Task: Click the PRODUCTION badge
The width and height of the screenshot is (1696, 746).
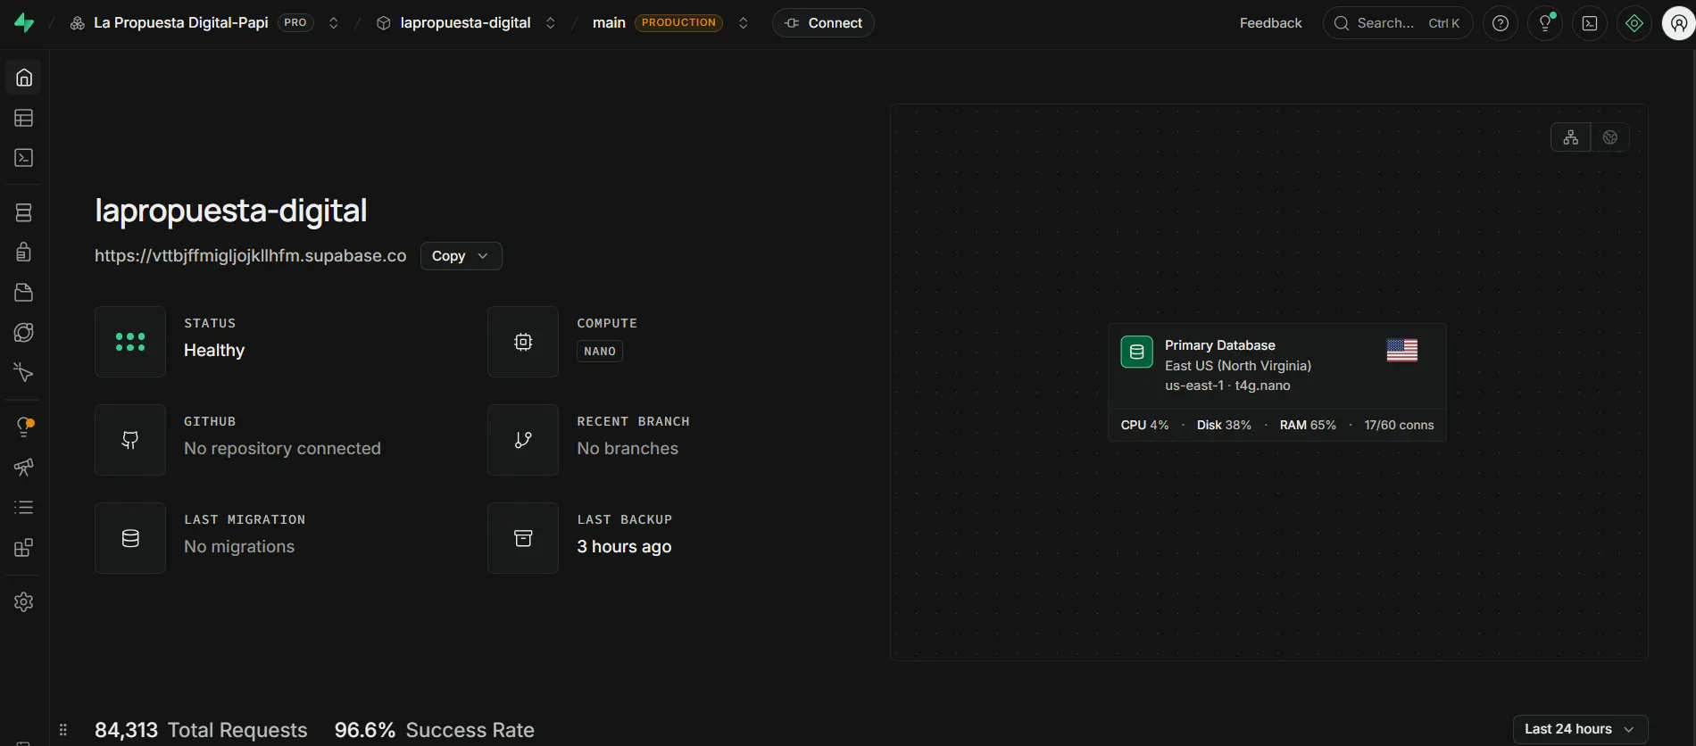Action: (x=678, y=23)
